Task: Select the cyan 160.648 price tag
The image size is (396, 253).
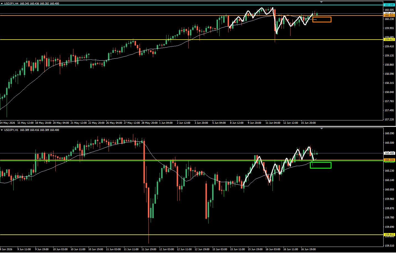Action: coord(389,5)
